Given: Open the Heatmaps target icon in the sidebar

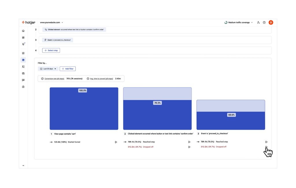Looking at the screenshot, I should [x=23, y=73].
